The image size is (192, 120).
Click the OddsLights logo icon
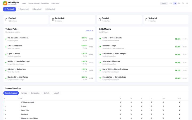click(x=5, y=3)
